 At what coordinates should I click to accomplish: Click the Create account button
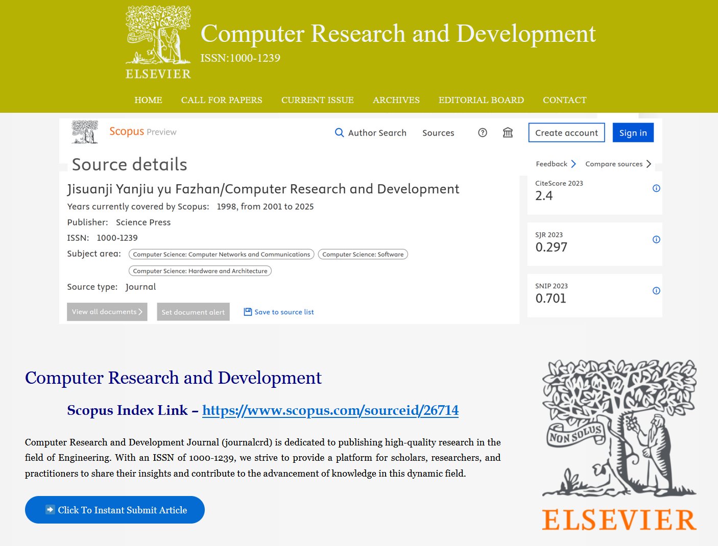[566, 133]
